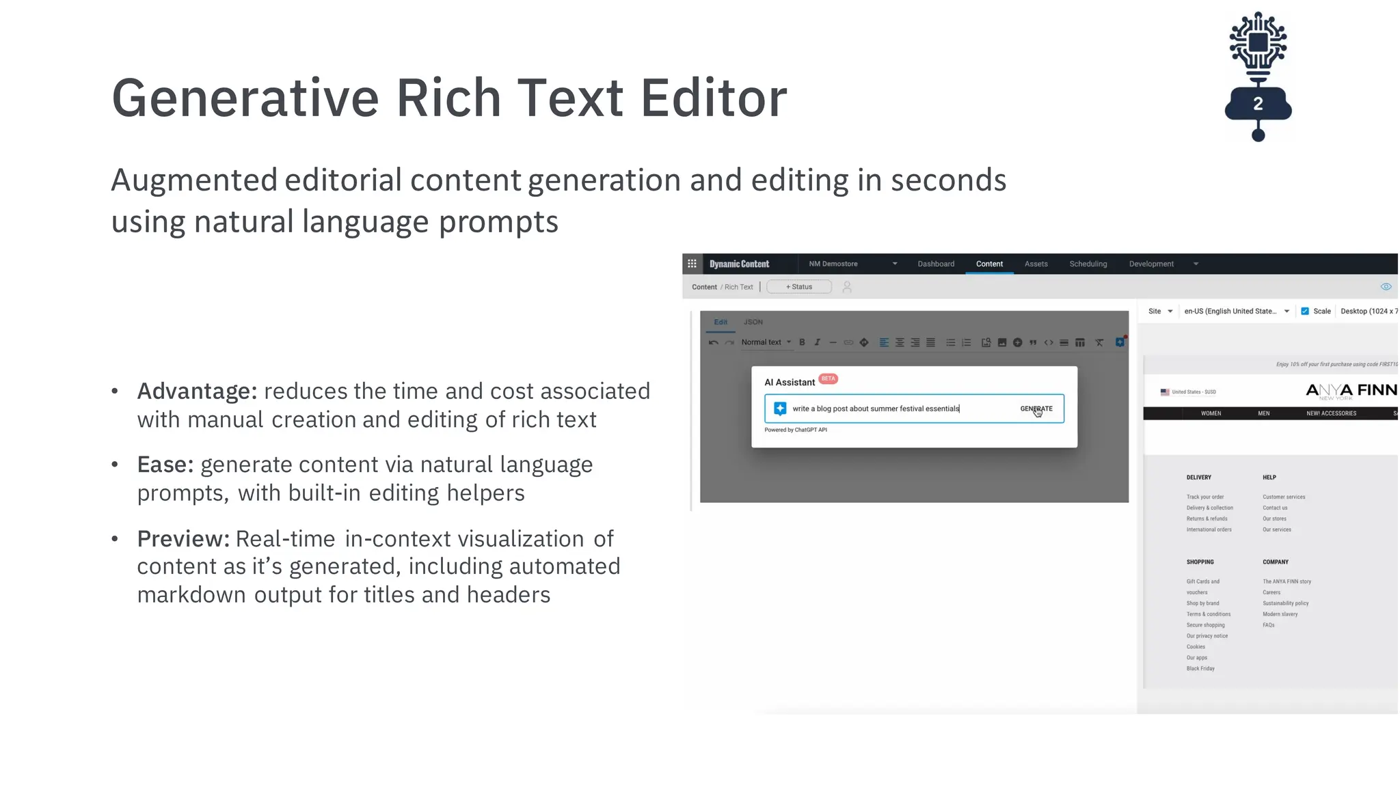This screenshot has width=1400, height=787.
Task: Click the Dynamic Content logo
Action: tap(739, 264)
